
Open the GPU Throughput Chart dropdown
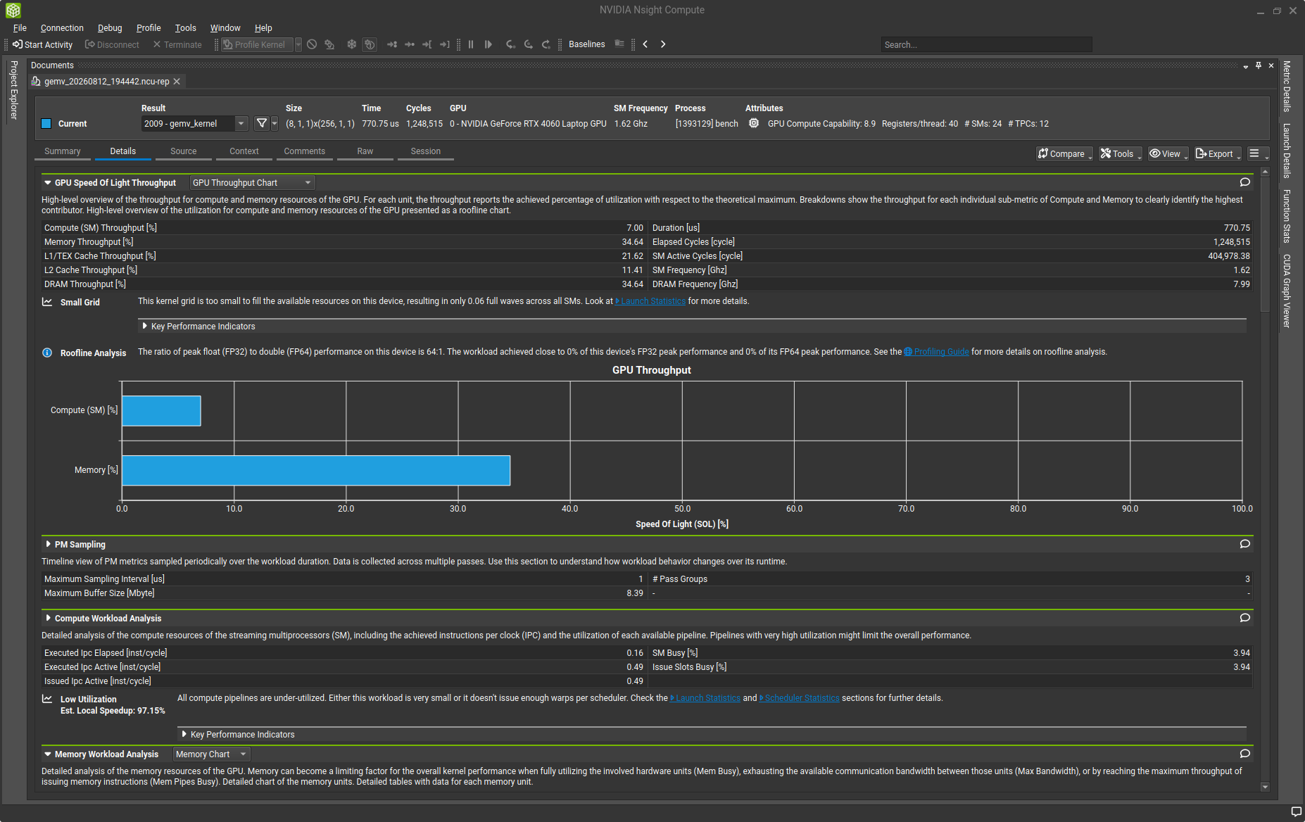coord(252,183)
